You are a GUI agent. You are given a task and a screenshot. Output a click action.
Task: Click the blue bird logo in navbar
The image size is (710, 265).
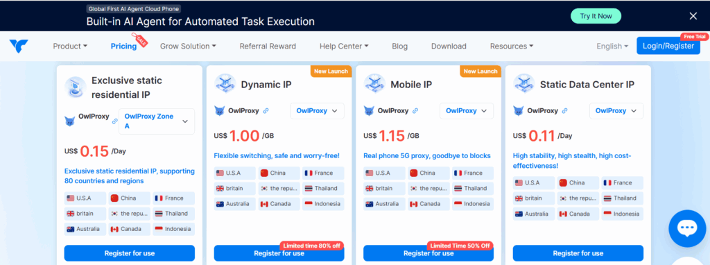pos(19,46)
